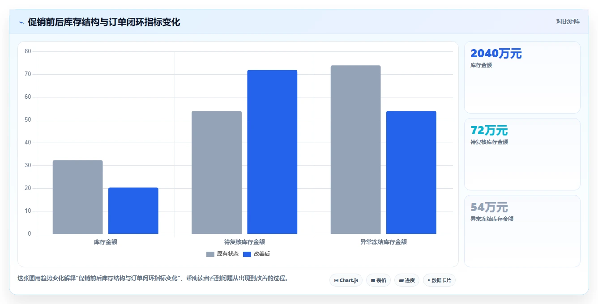This screenshot has width=598, height=304.
Task: Click the lightning icon beside the title
Action: click(x=21, y=22)
